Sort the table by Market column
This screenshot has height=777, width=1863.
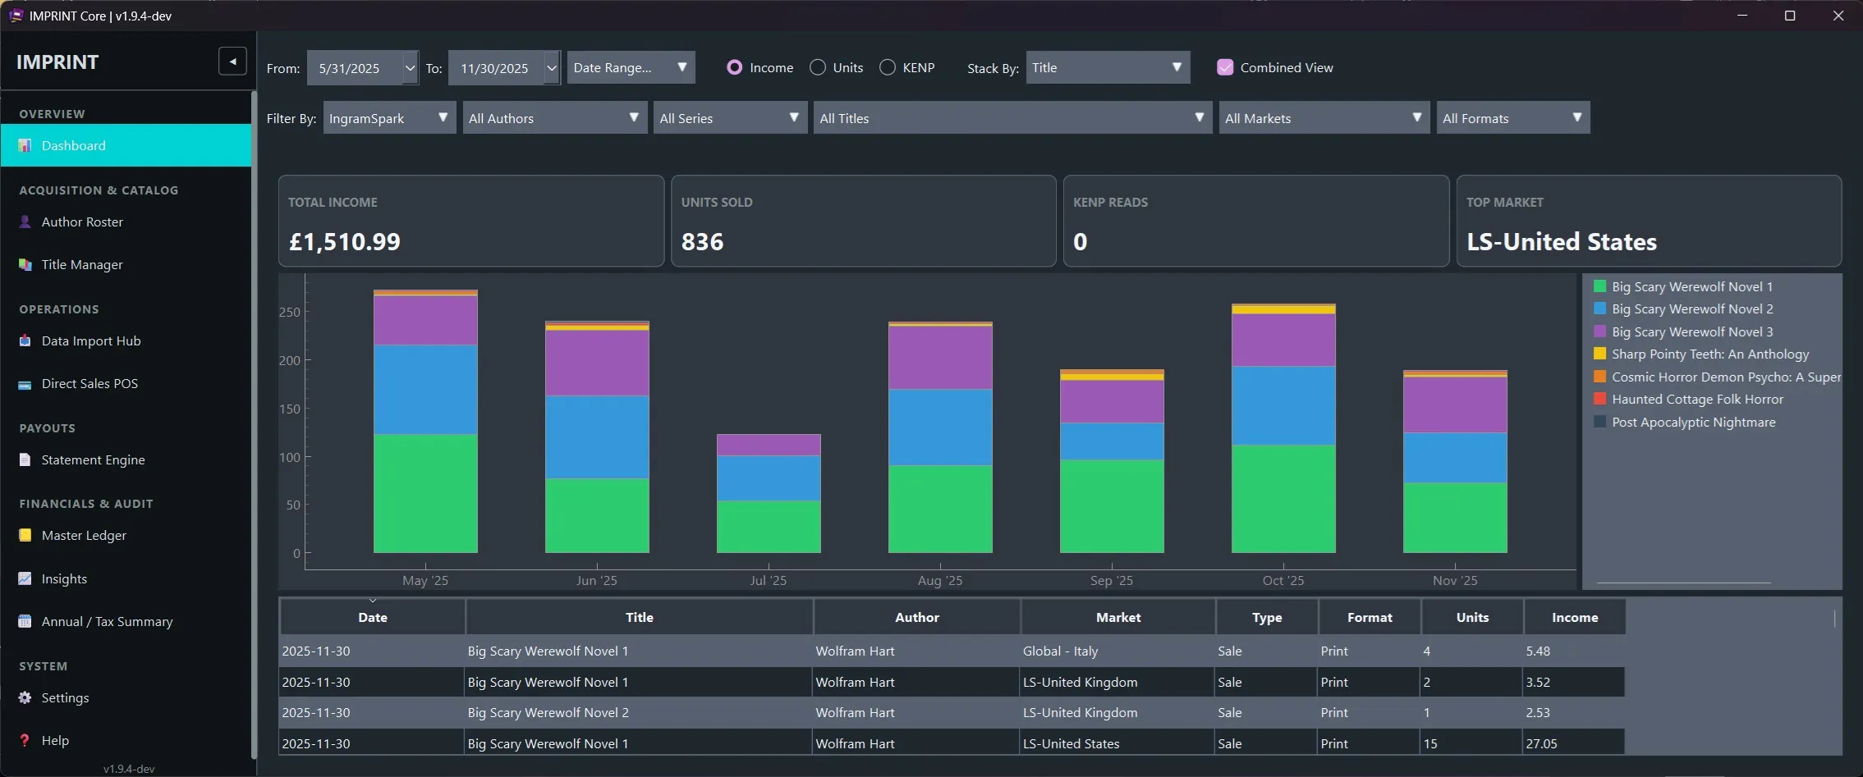[1118, 617]
